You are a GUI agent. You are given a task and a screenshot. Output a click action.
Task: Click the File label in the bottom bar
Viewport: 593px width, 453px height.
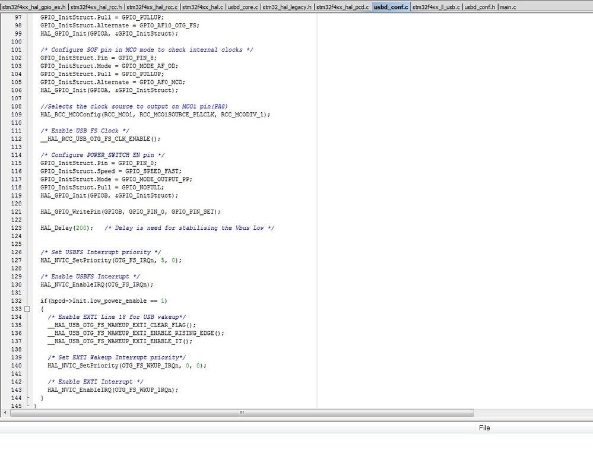pyautogui.click(x=484, y=427)
